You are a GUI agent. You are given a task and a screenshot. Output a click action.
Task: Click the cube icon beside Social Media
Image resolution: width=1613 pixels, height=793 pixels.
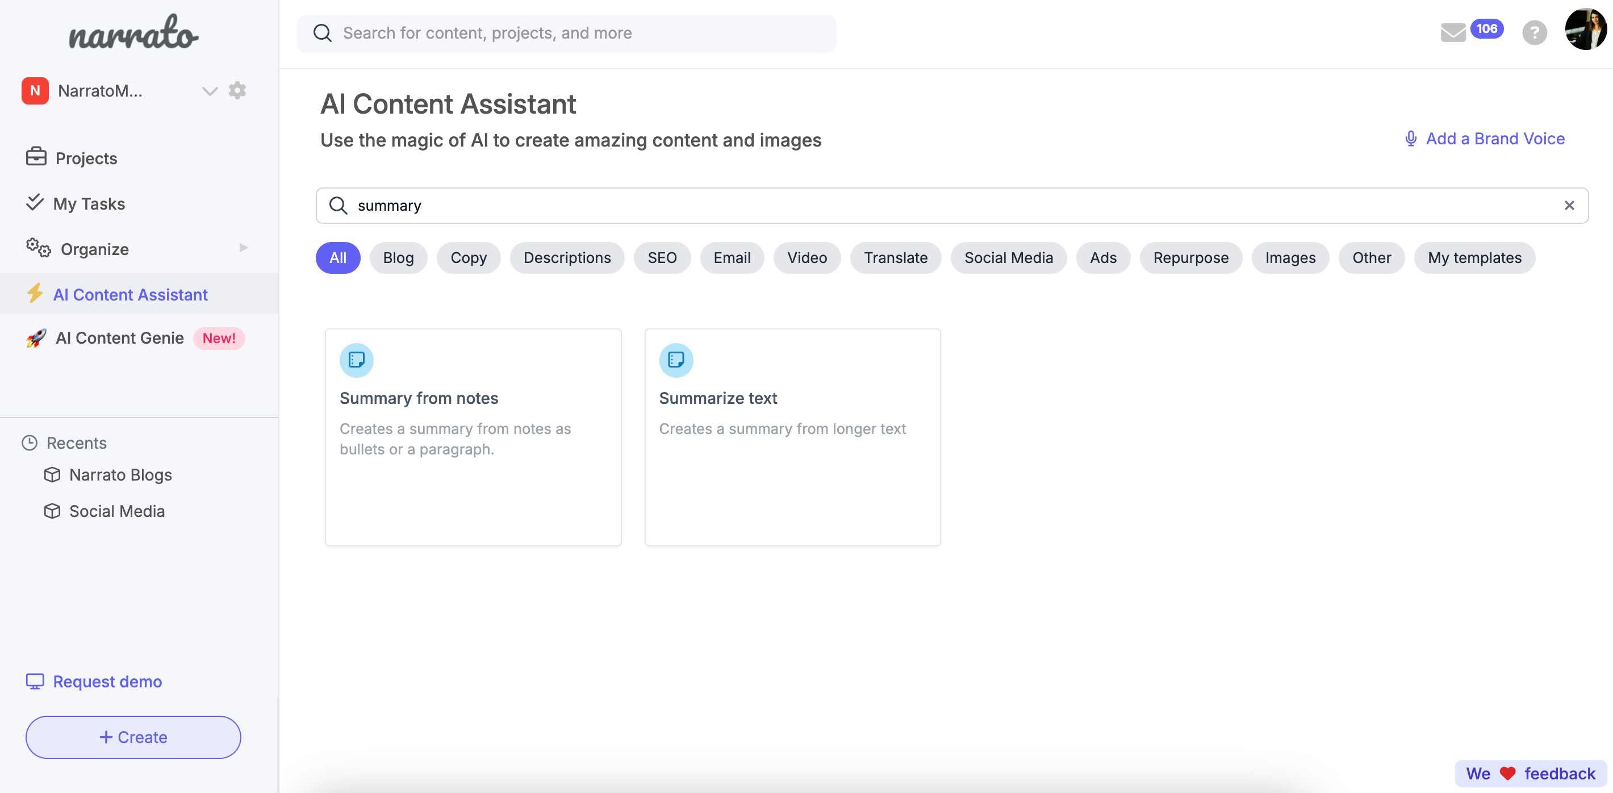(53, 511)
